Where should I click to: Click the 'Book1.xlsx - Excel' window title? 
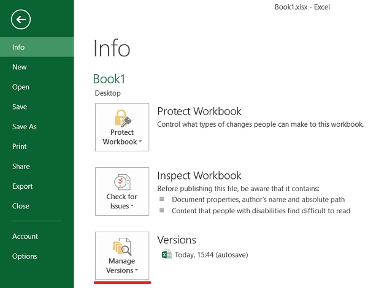(302, 7)
